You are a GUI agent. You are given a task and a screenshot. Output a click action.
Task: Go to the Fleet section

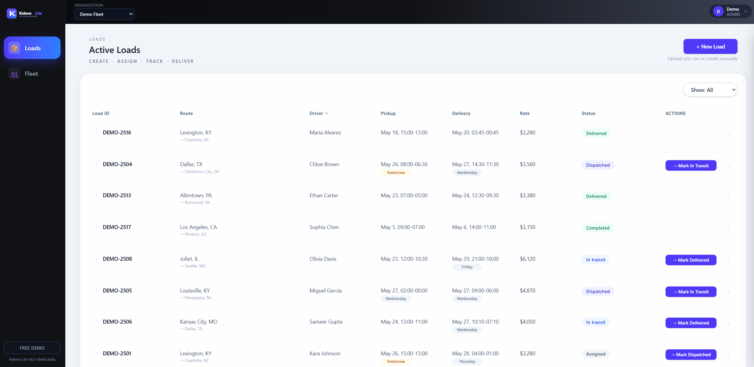(x=32, y=74)
